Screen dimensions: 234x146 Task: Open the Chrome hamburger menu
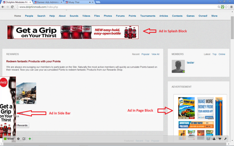coord(231,7)
